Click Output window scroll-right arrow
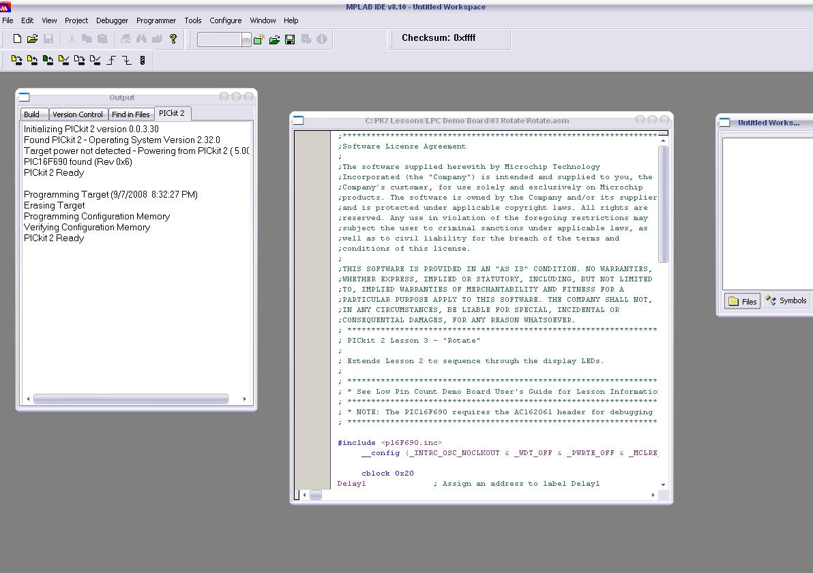The image size is (813, 573). click(x=244, y=399)
